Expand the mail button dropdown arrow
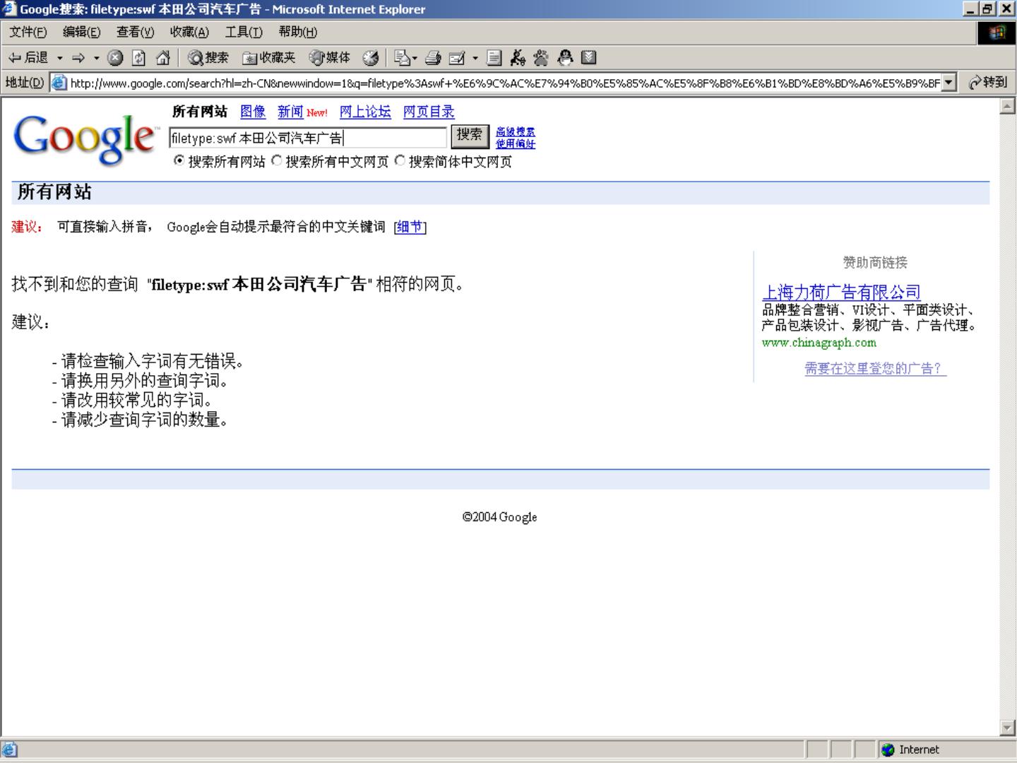Screen dimensions: 1017x763 (415, 58)
